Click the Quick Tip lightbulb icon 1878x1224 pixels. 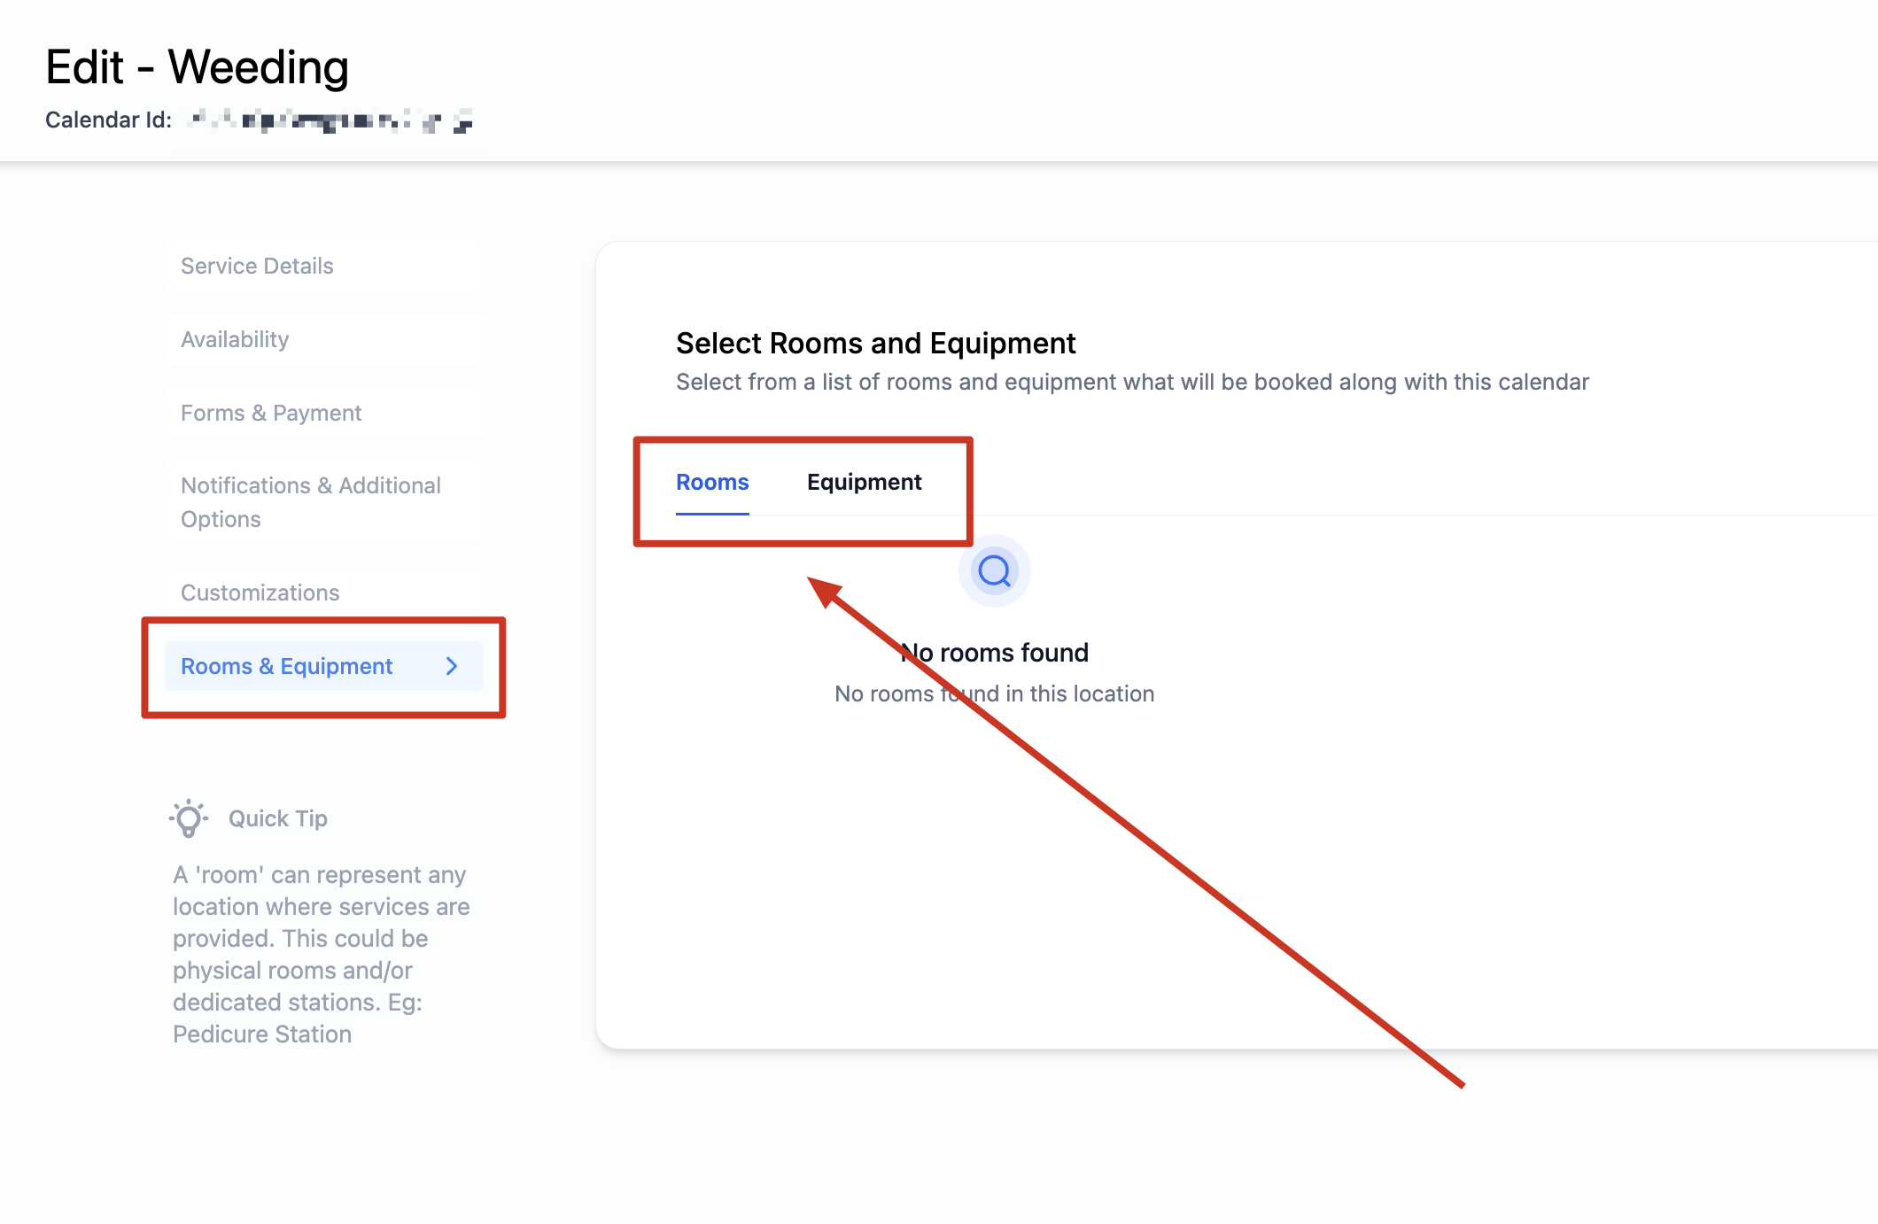[x=189, y=817]
